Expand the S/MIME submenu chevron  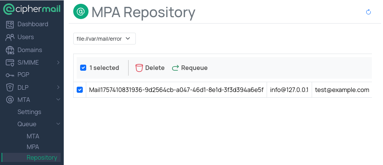(x=58, y=62)
